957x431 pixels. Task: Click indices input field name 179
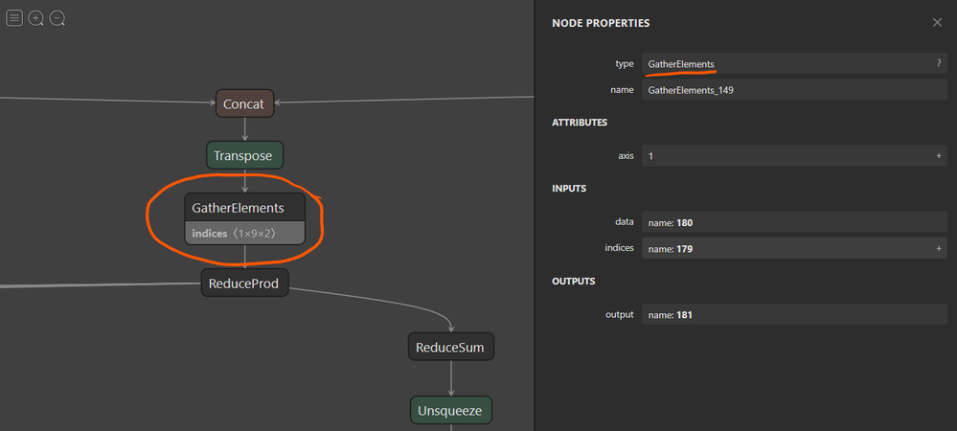pyautogui.click(x=786, y=248)
